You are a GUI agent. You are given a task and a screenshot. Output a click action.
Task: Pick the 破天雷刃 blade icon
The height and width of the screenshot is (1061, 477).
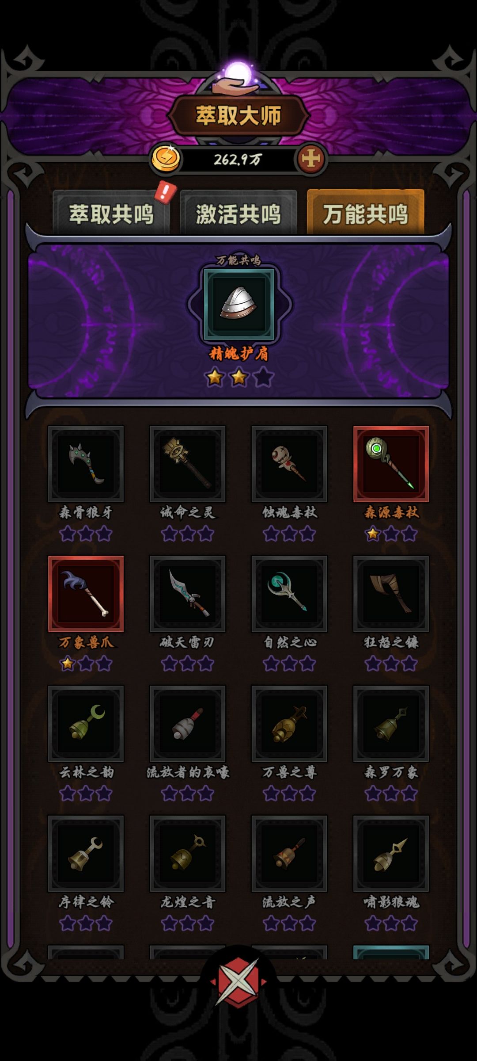click(x=187, y=594)
